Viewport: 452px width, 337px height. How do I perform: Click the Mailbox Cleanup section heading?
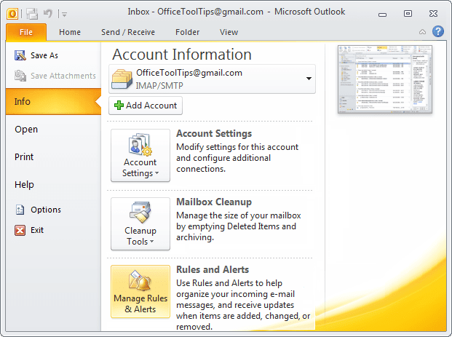click(214, 202)
